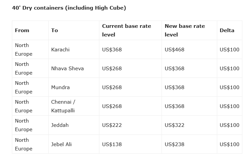
Task: Select the Mundra destination cell
Action: pos(60,87)
